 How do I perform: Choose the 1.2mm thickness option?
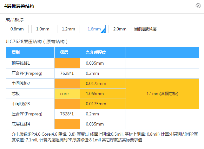pyautogui.click(x=69, y=29)
